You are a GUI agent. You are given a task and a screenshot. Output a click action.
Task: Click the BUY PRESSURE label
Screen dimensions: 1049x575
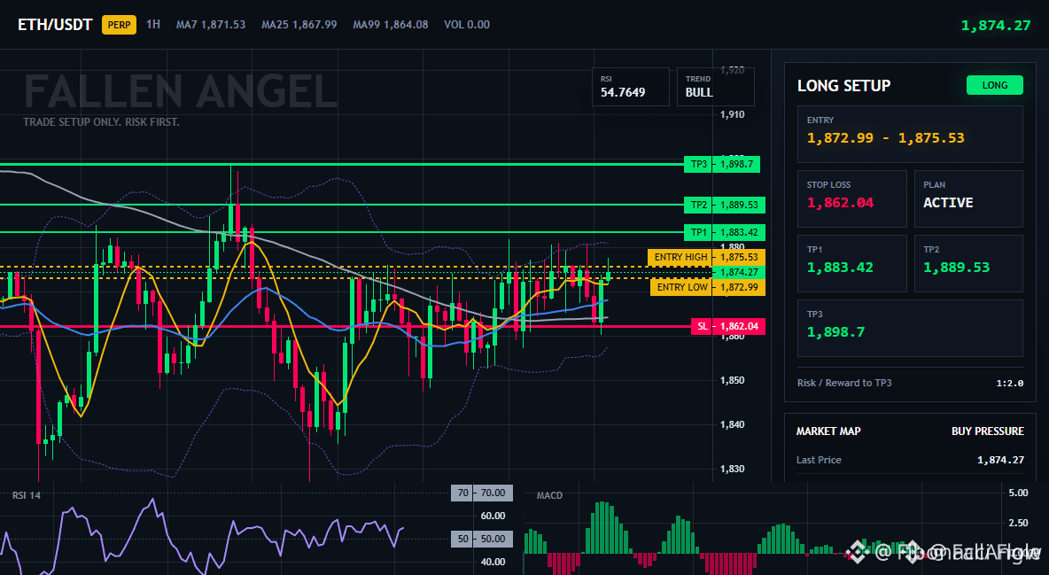[988, 431]
